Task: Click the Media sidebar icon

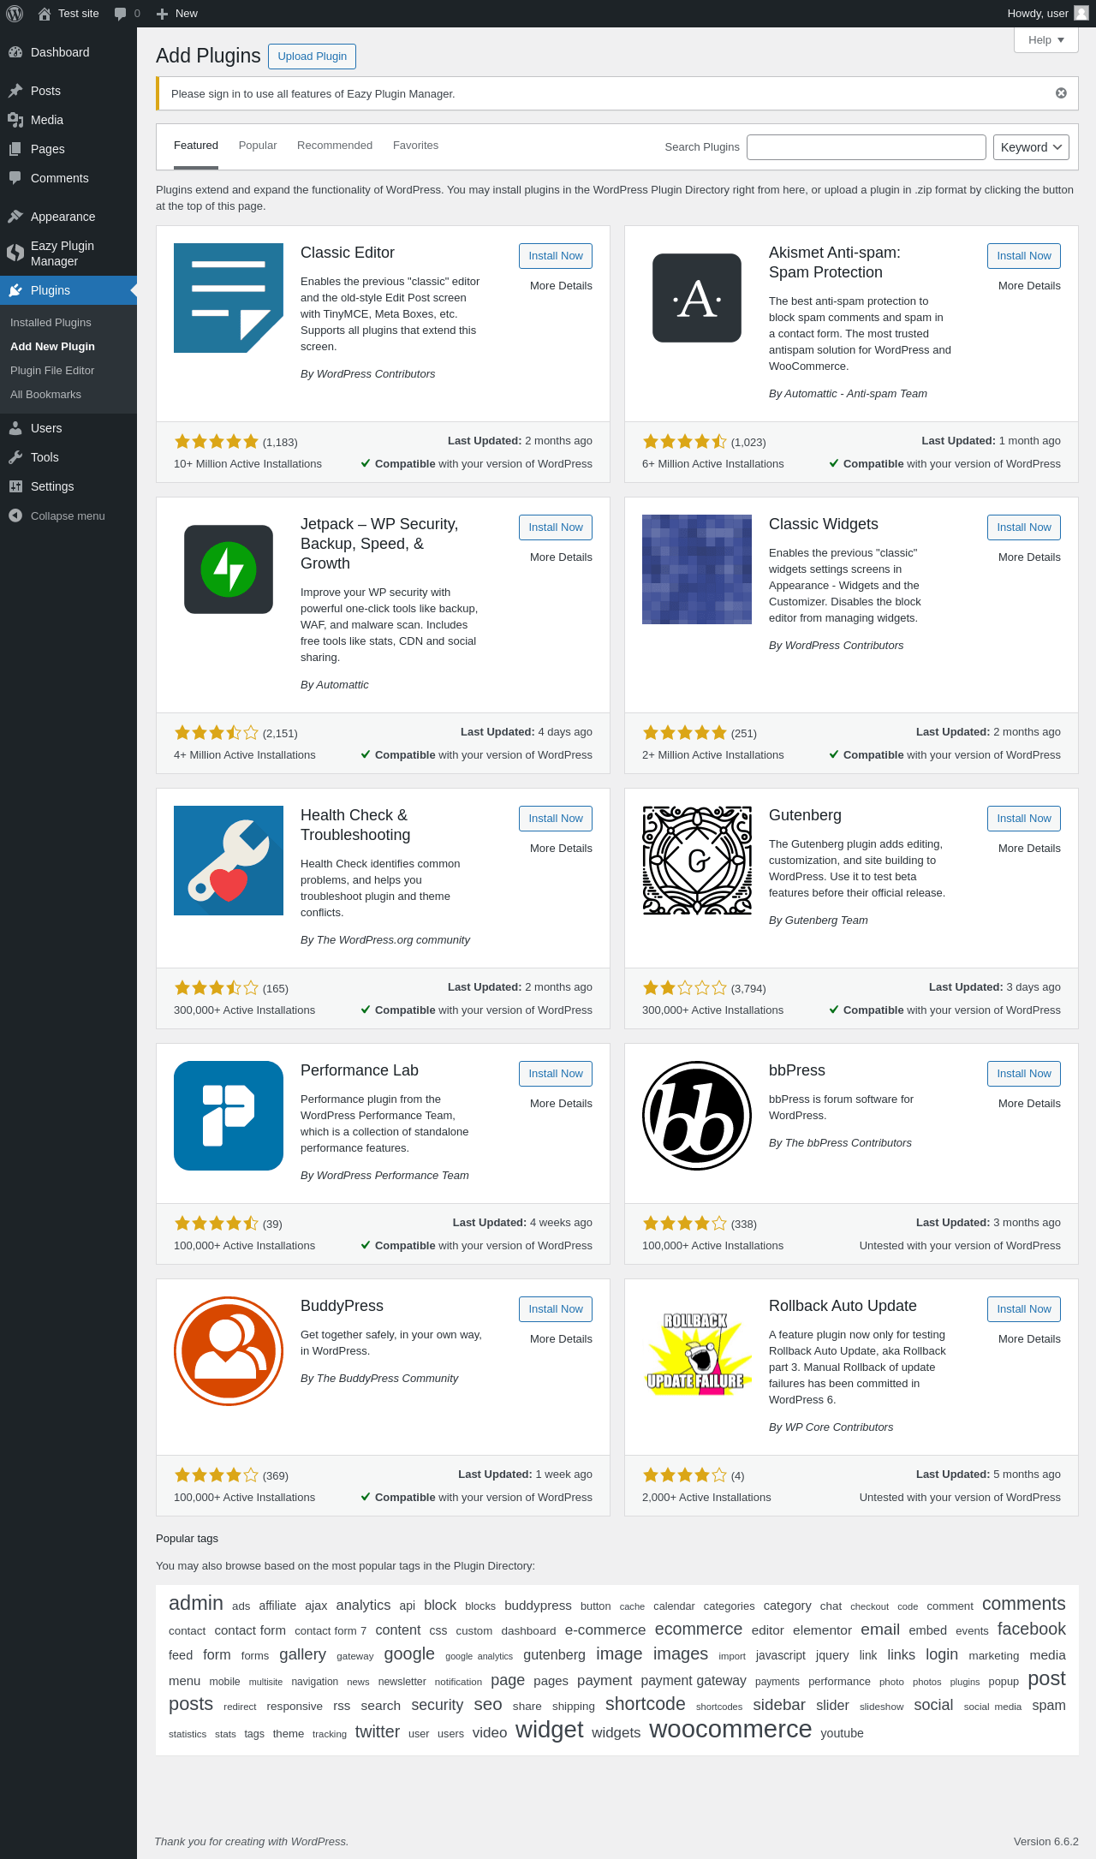Action: pyautogui.click(x=15, y=120)
